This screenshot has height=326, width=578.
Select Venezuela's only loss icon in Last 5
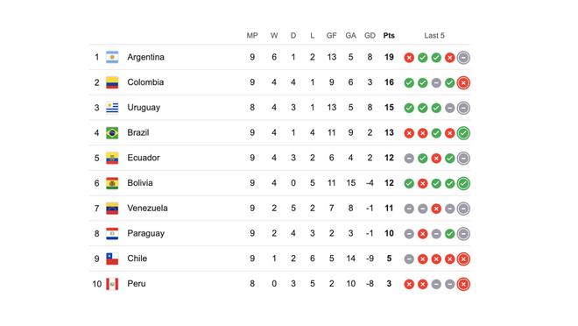tap(436, 209)
